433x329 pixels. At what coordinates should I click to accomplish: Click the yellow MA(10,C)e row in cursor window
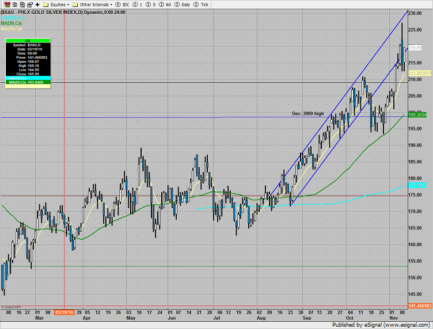pyautogui.click(x=28, y=86)
